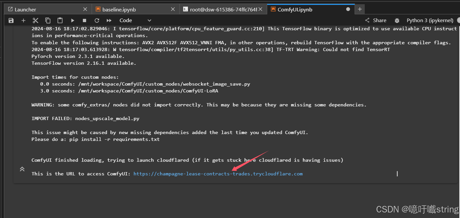Click the TF-TRT Warning line
This screenshot has height=218, width=460.
coord(211,49)
